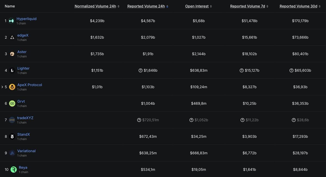Image resolution: width=326 pixels, height=177 pixels.
Task: Click Lighter's $636,83m open interest
Action: click(x=199, y=70)
